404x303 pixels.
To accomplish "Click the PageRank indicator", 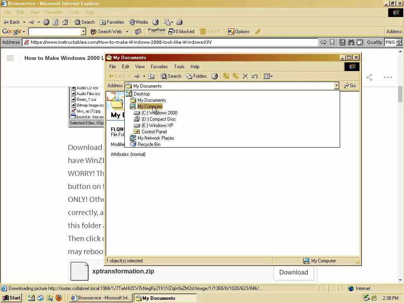I will point(157,31).
